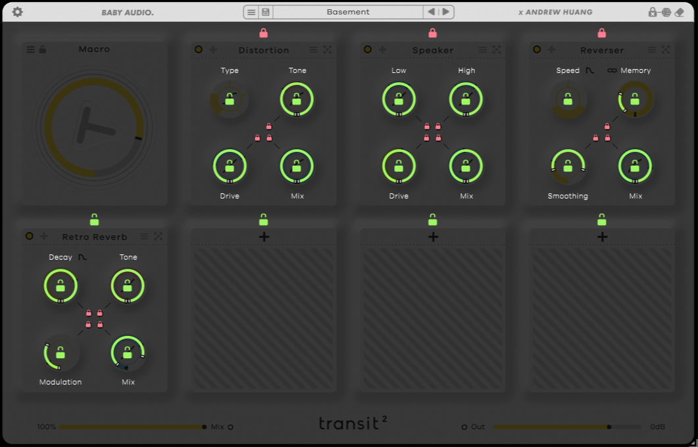
Task: Randomize Retro Reverb with dice icon
Action: [158, 236]
